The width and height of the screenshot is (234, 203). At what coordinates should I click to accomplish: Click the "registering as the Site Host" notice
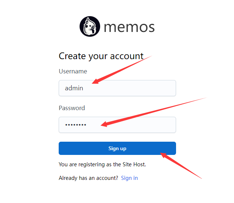(x=102, y=164)
